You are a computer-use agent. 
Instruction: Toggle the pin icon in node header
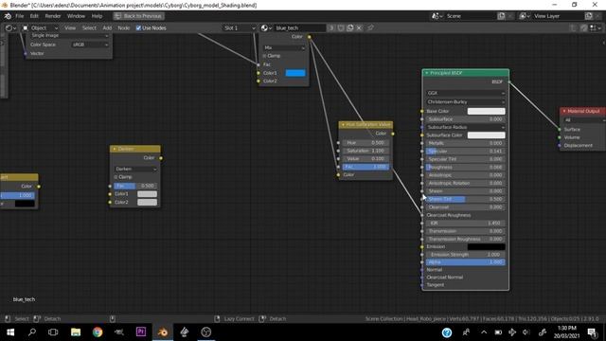click(x=370, y=27)
